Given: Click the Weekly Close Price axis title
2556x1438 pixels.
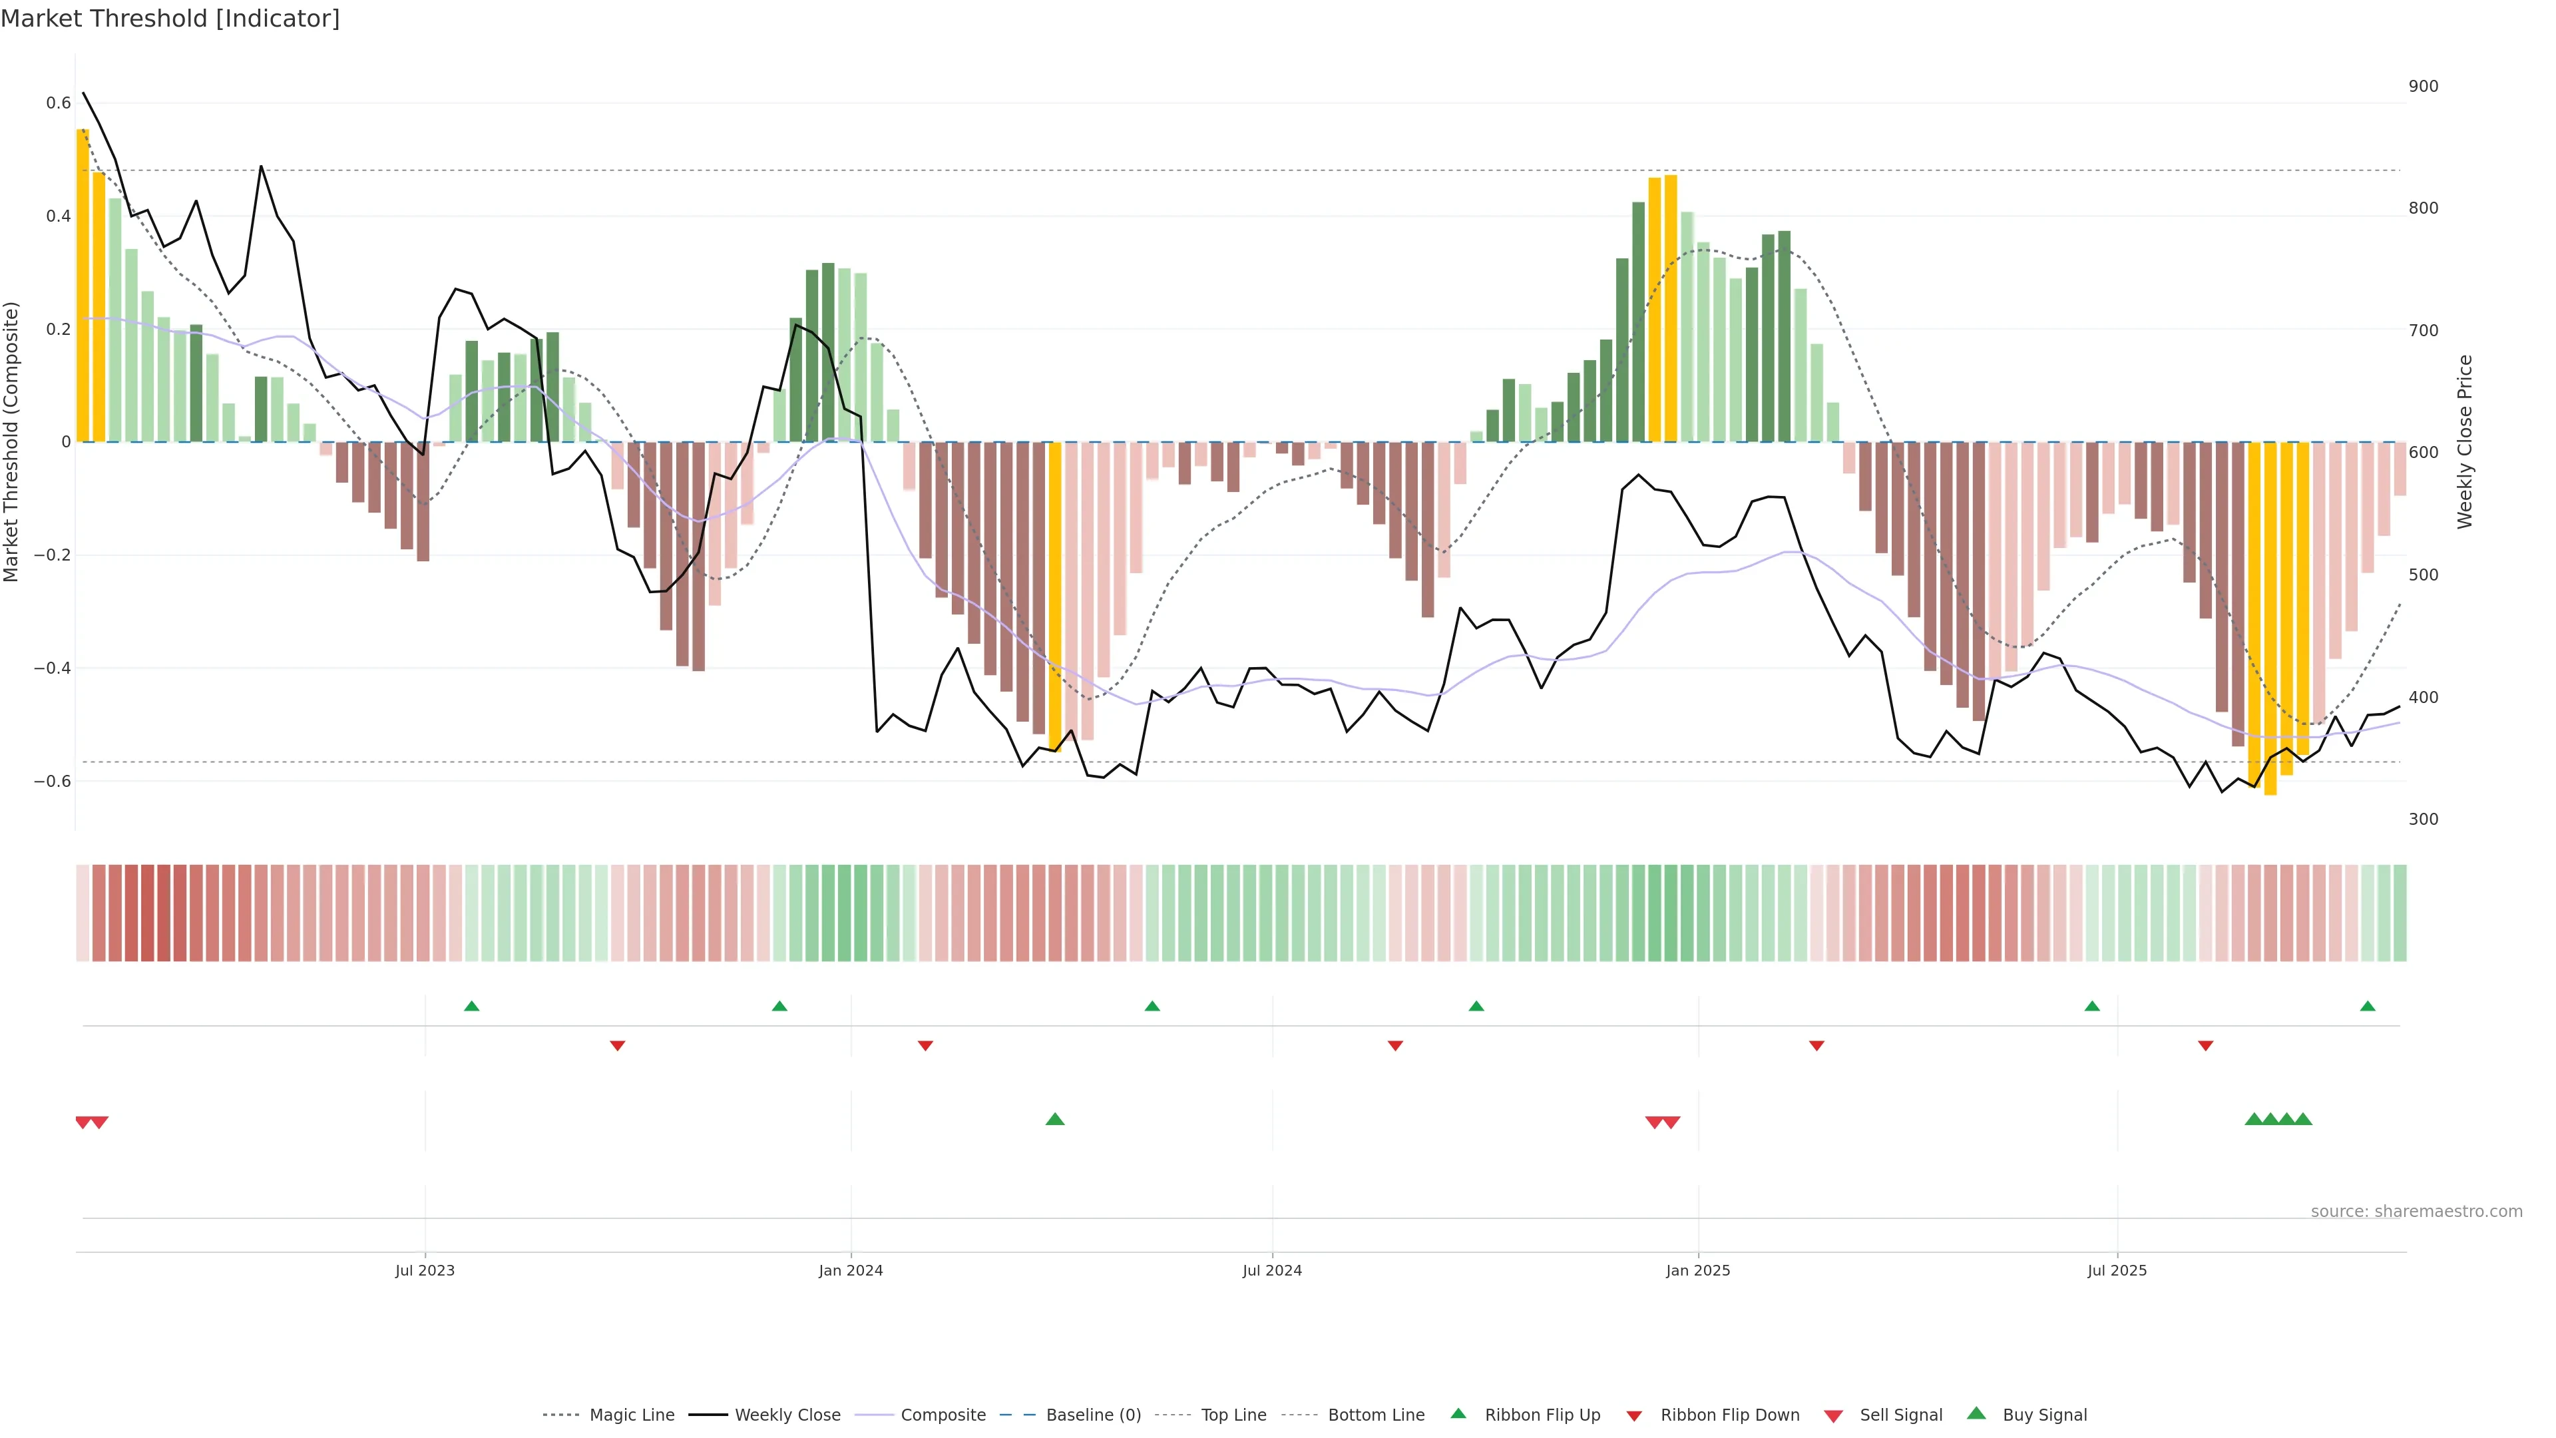Looking at the screenshot, I should coord(2465,441).
